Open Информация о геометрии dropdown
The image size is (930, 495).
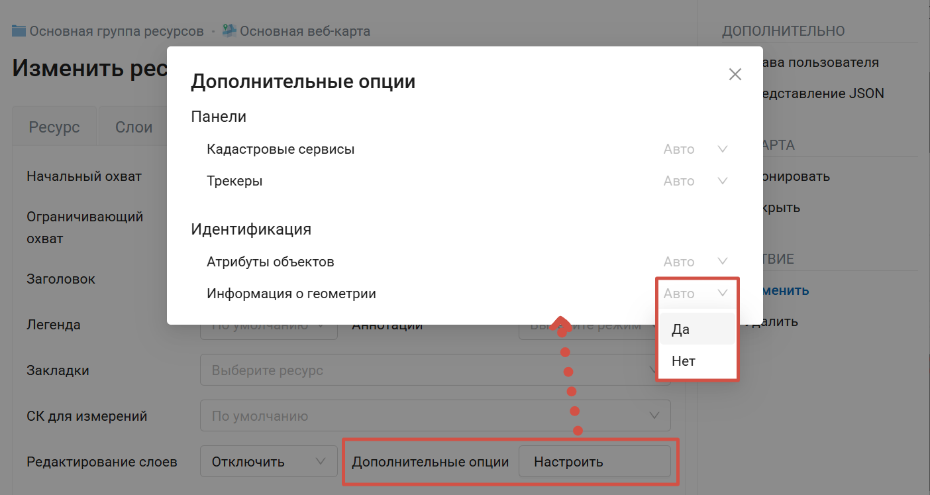(696, 294)
